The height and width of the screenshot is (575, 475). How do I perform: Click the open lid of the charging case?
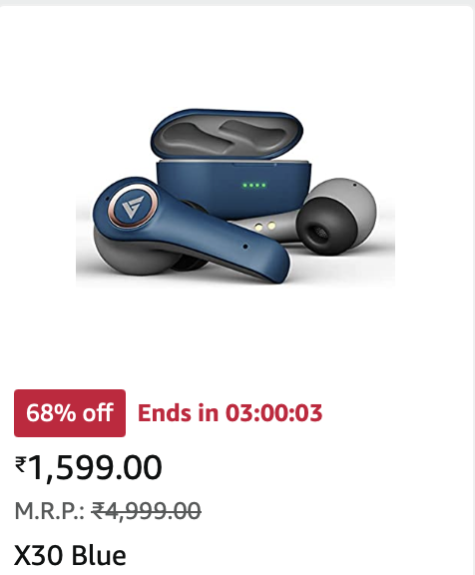point(228,133)
